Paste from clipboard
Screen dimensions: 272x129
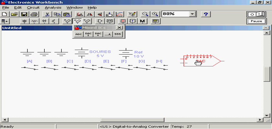(x=67, y=14)
